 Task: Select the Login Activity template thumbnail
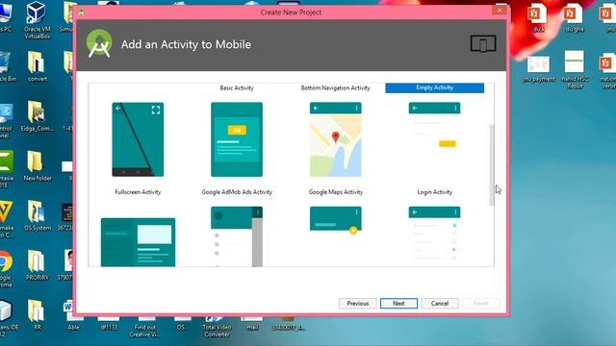[x=434, y=139]
